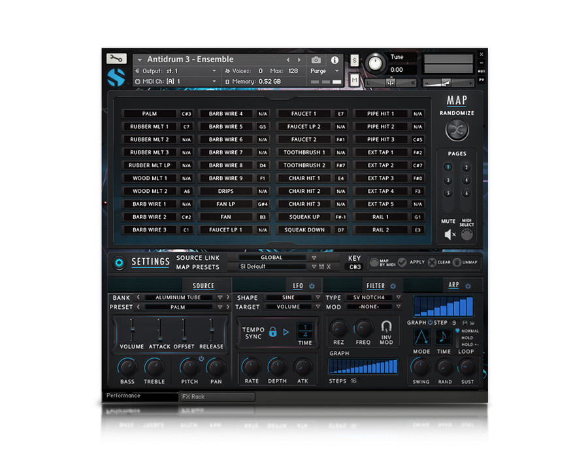
Task: Click the Clear X icon
Action: pyautogui.click(x=432, y=262)
